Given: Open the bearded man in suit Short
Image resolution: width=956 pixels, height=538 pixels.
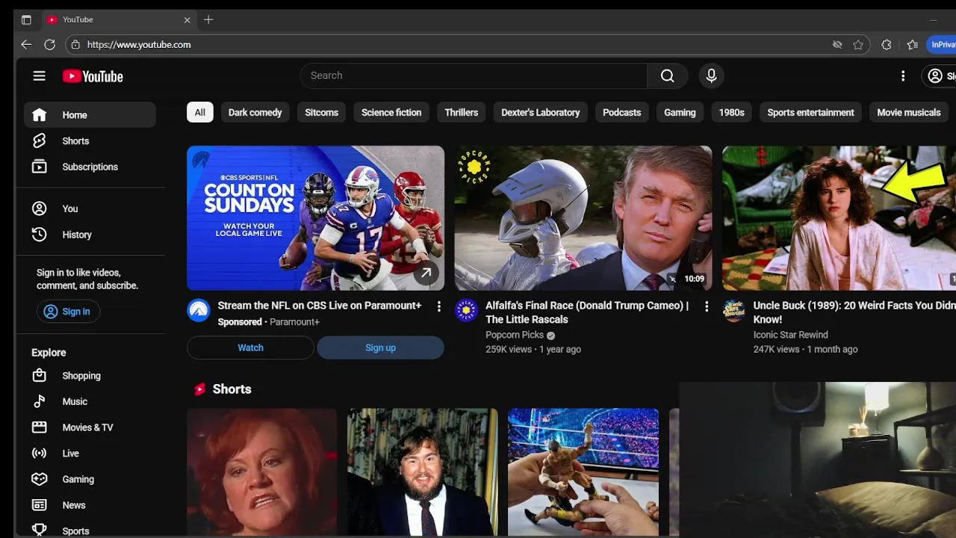Looking at the screenshot, I should 423,472.
